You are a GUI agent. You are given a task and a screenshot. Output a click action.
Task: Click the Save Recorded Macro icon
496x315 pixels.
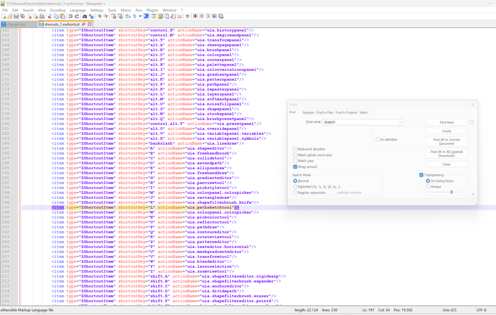pos(221,16)
